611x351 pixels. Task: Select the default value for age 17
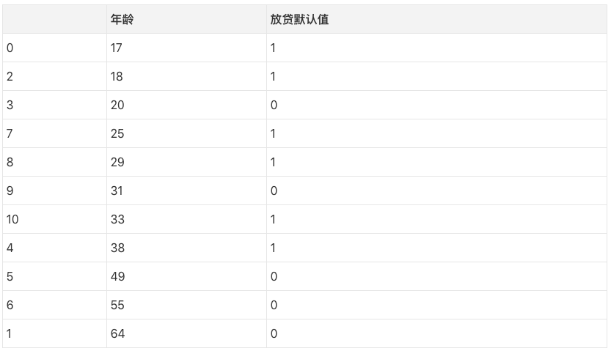[x=273, y=48]
